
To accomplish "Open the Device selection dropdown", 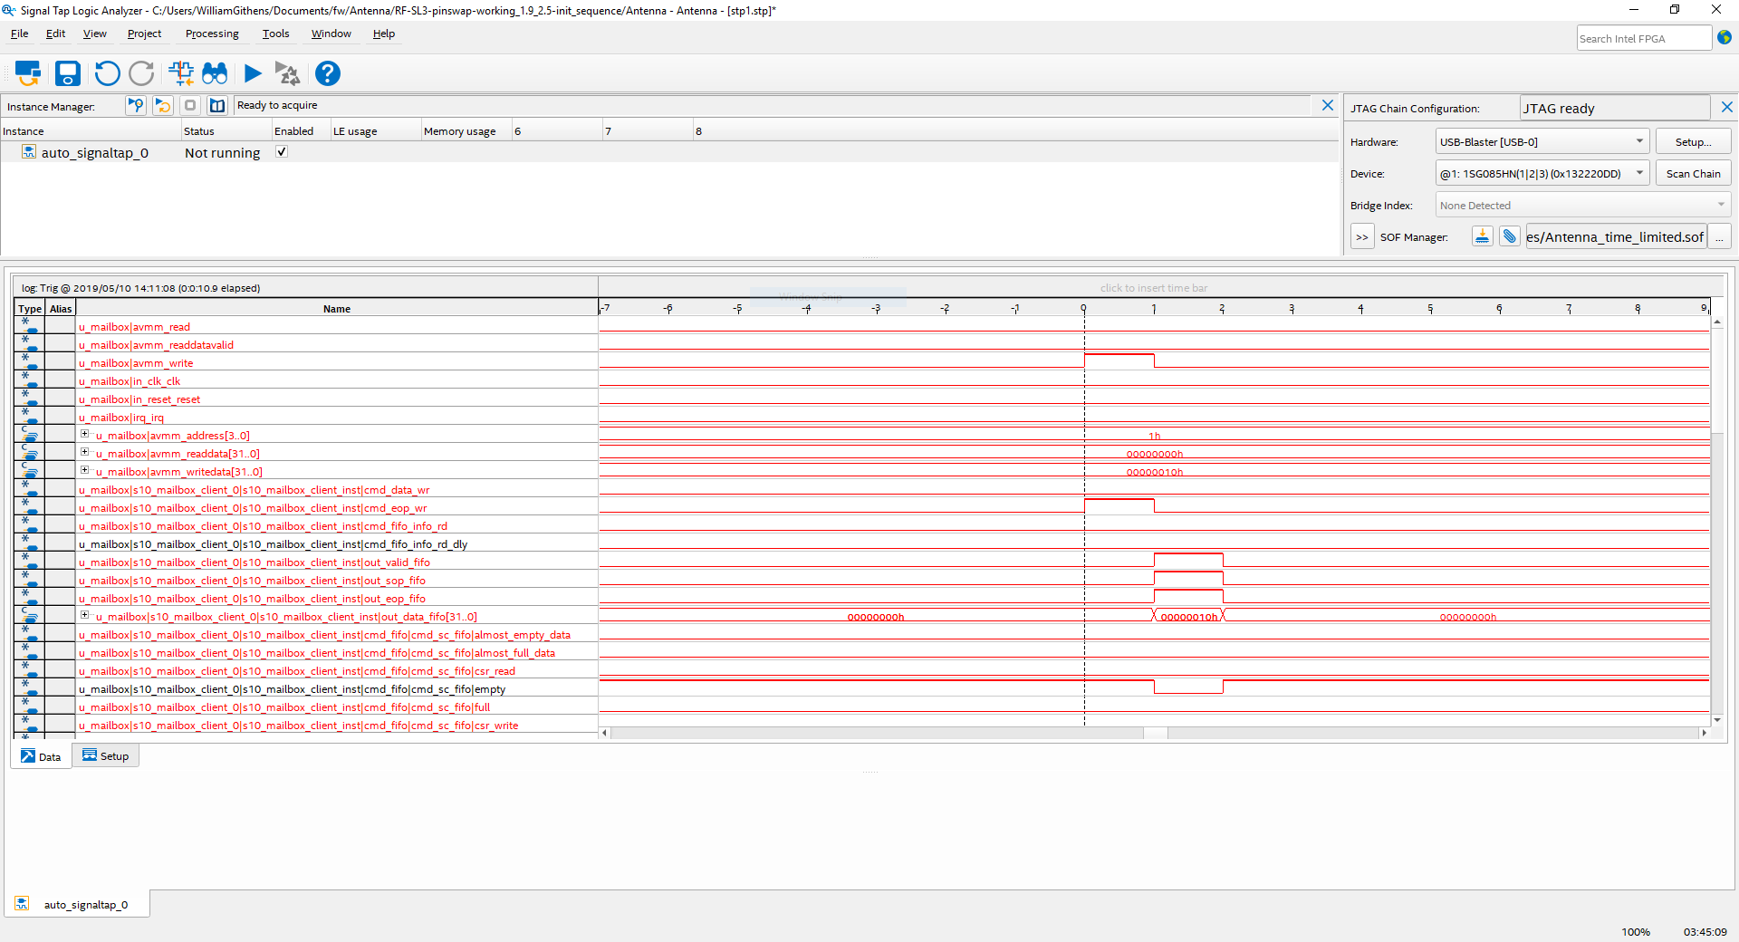I will (1542, 173).
